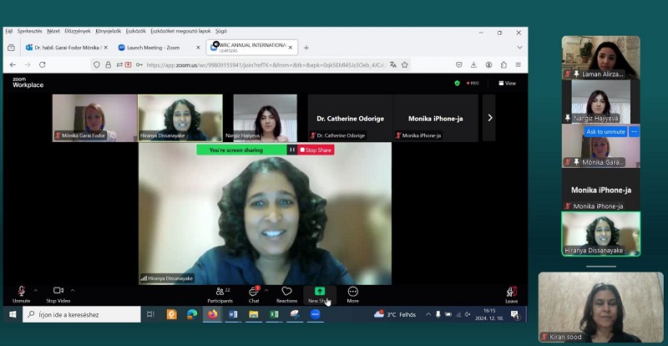Image resolution: width=668 pixels, height=346 pixels.
Task: Select Mónika Garai Fodor video thumbnail
Action: coord(94,118)
